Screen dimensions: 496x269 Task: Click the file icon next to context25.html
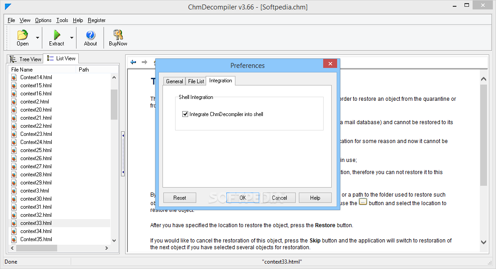tap(14, 150)
